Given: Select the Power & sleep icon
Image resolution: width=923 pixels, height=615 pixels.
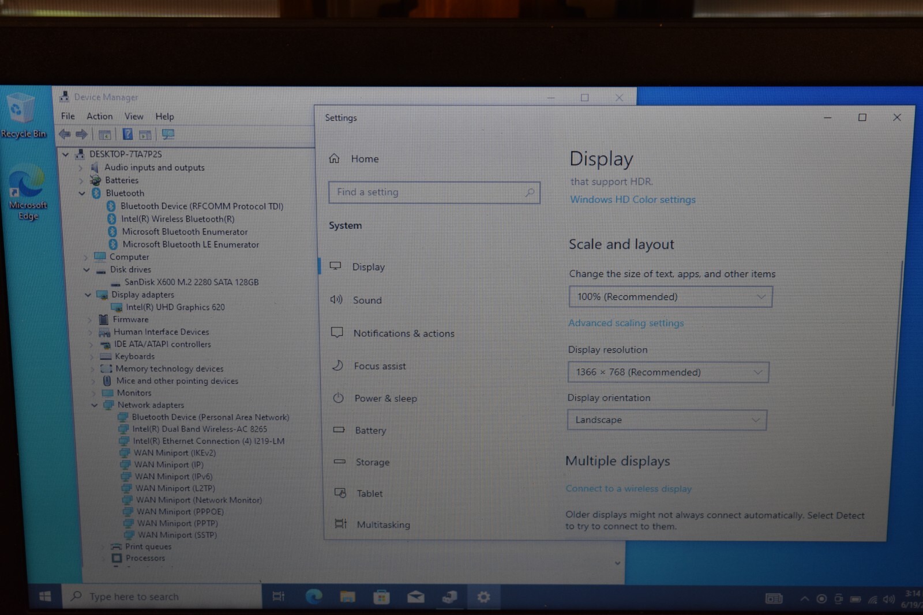Looking at the screenshot, I should click(339, 398).
